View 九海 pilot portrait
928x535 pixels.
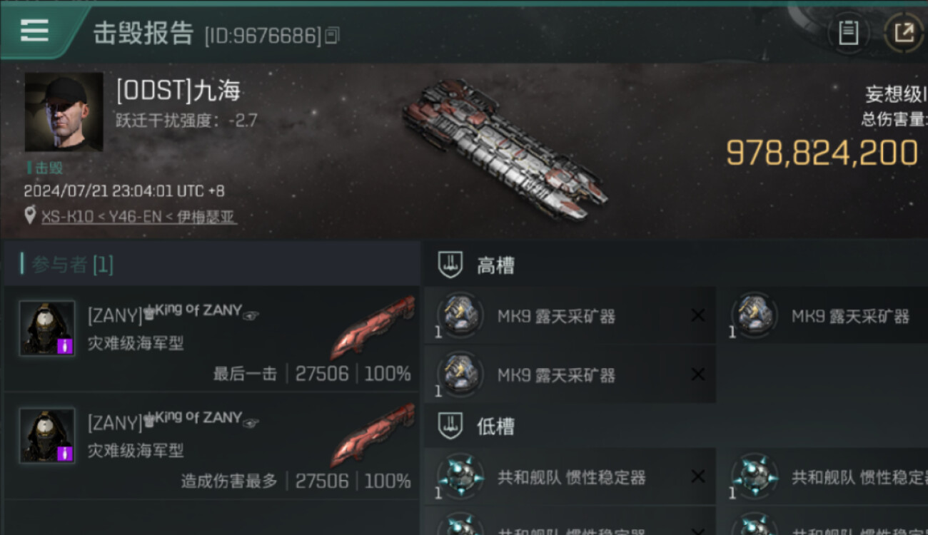[x=64, y=111]
